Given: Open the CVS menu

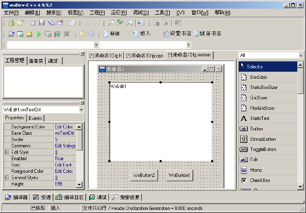Looking at the screenshot, I should (181, 13).
